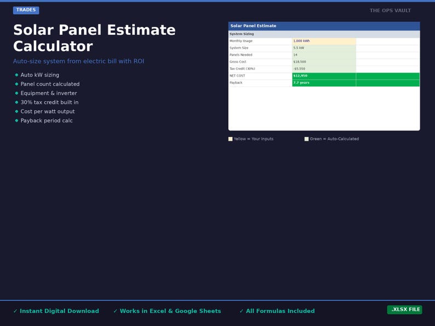The width and height of the screenshot is (435, 326).
Task: Click the Payback label cell
Action: click(x=260, y=83)
